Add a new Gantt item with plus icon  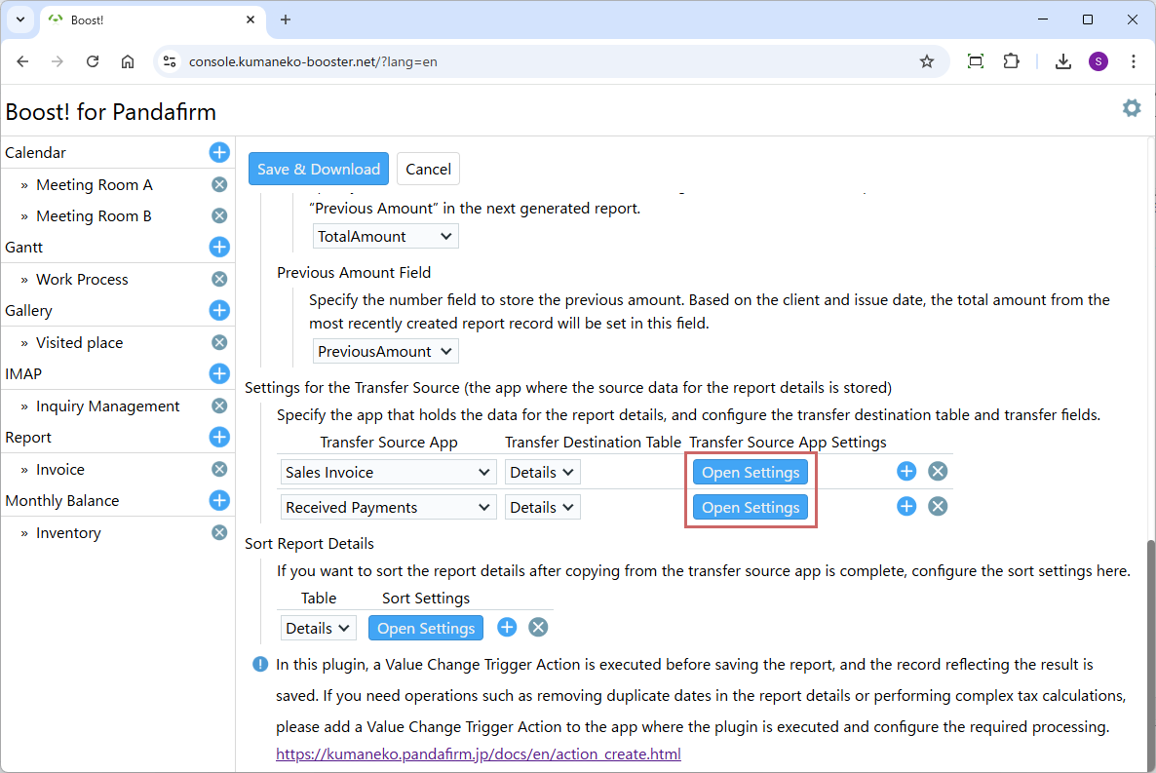click(x=219, y=248)
